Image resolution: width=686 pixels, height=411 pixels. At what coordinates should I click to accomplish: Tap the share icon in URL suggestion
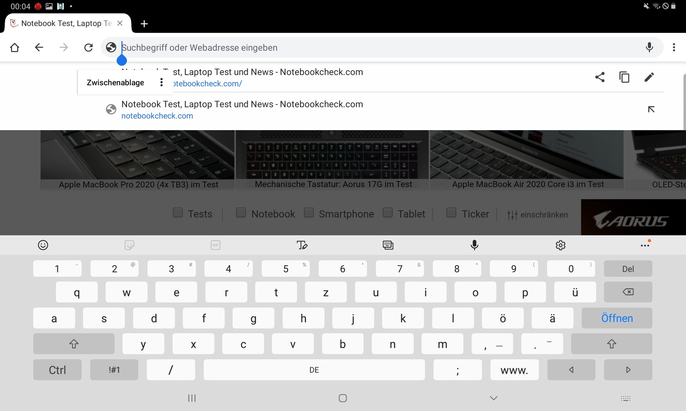coord(600,77)
